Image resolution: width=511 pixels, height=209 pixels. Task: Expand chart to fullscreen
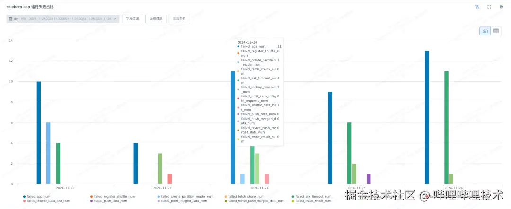pos(489,7)
